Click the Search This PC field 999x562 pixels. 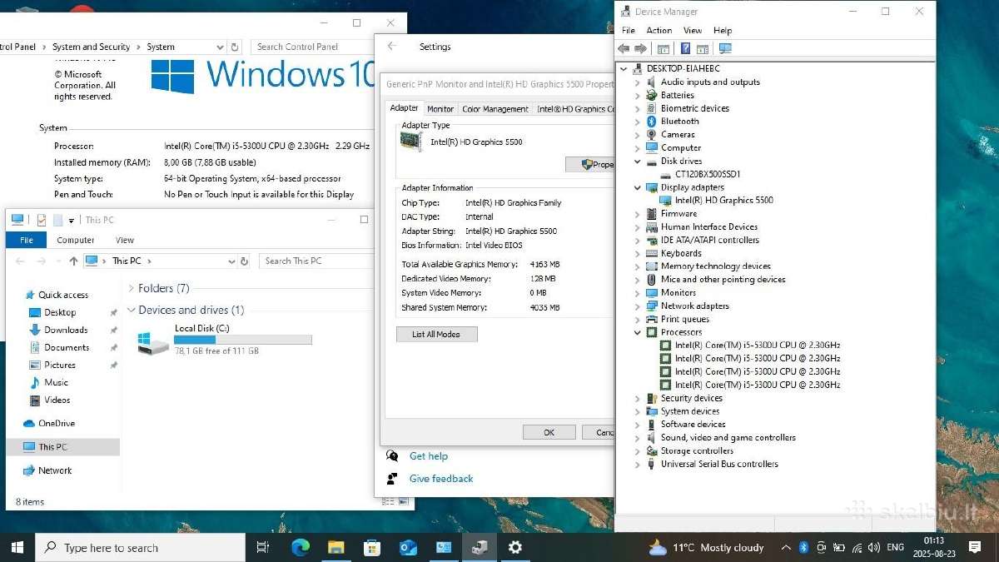point(316,261)
